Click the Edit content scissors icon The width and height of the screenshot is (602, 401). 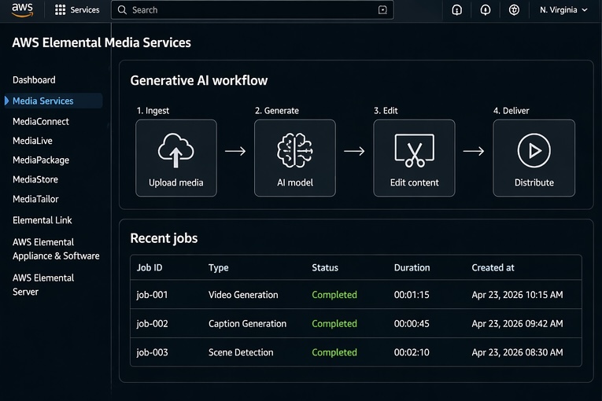pos(414,149)
